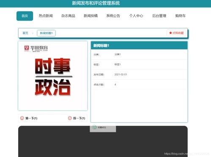Image resolution: width=211 pixels, height=157 pixels.
Task: Open the 首页 navigation tab
Action: click(25, 16)
